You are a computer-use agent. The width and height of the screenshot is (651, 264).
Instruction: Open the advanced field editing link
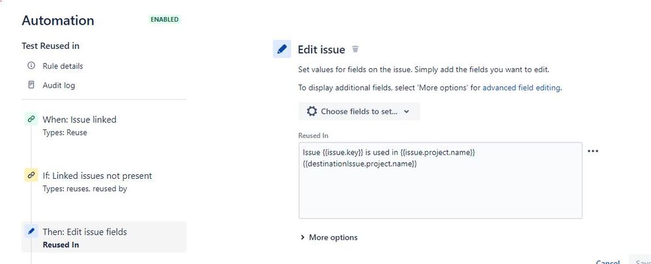click(x=521, y=88)
